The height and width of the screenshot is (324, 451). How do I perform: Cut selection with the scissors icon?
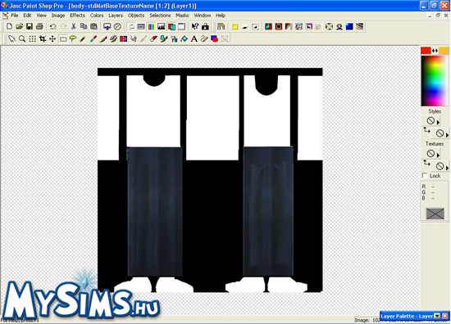(74, 27)
